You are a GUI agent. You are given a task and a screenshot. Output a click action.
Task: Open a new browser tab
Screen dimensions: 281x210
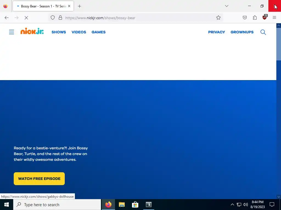click(80, 6)
